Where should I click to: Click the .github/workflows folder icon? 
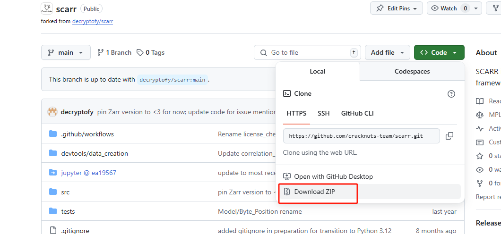pyautogui.click(x=53, y=134)
